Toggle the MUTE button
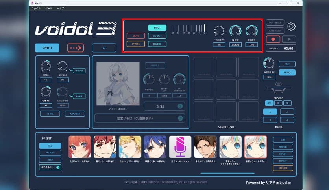 tap(136, 36)
